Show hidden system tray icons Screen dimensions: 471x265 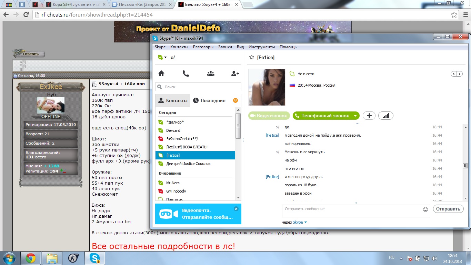coord(401,258)
